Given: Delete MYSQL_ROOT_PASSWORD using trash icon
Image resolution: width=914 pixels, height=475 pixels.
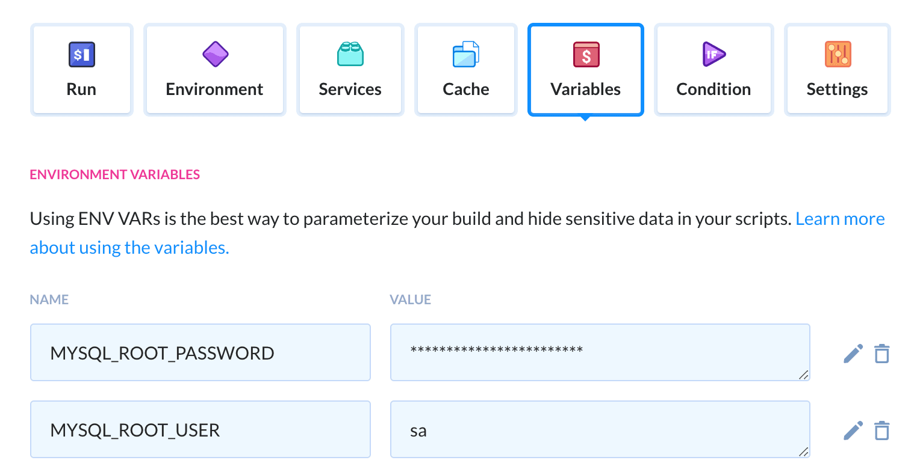Looking at the screenshot, I should click(x=881, y=354).
